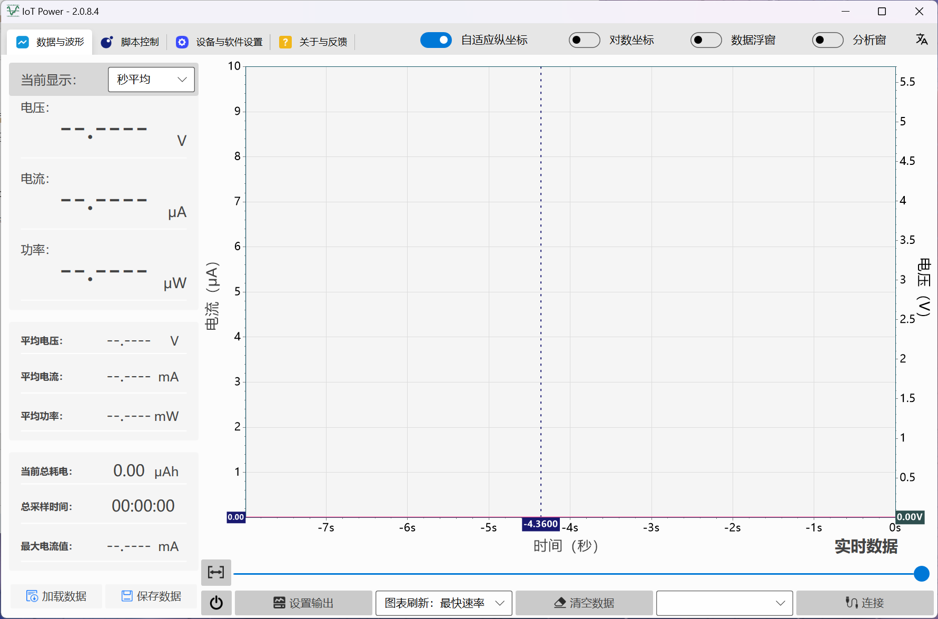Open the 数据与波形 tab
Screen dimensions: 938x619
50,42
